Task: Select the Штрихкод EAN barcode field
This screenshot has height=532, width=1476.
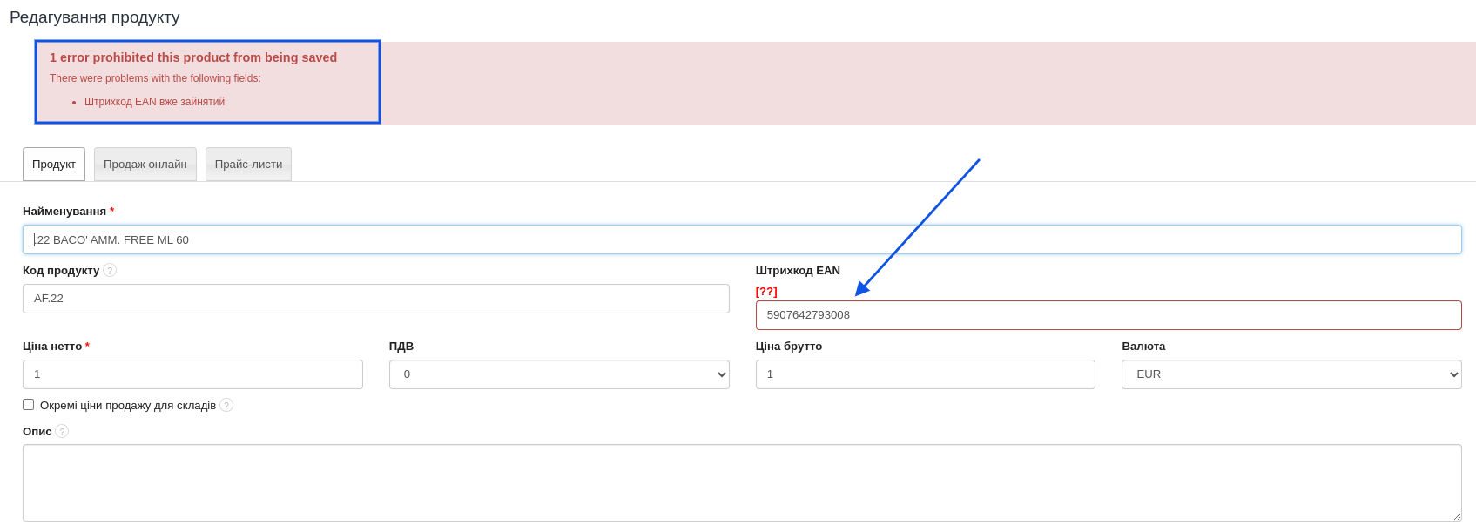Action: pyautogui.click(x=1108, y=315)
